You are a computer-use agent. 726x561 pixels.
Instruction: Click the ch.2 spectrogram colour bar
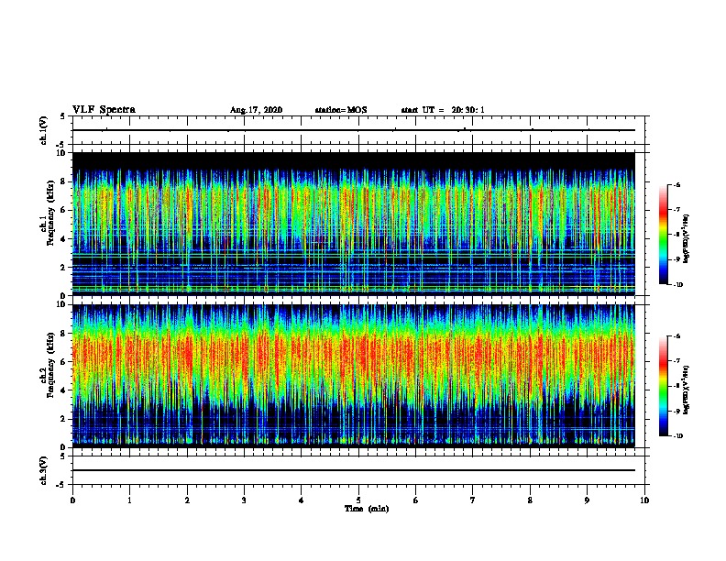664,386
